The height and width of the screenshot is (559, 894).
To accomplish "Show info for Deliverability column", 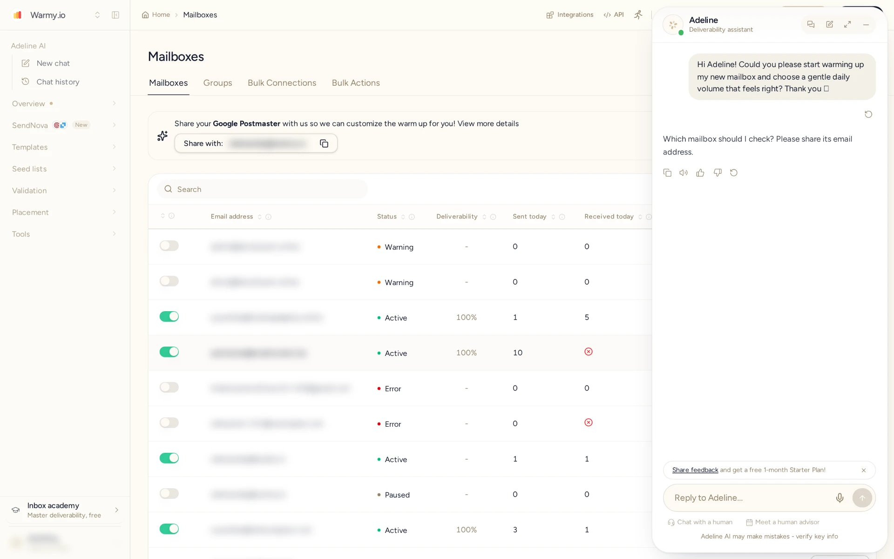I will [x=493, y=217].
